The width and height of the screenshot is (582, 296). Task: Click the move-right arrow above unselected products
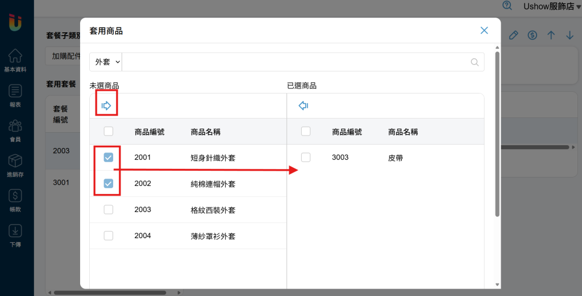tap(106, 106)
